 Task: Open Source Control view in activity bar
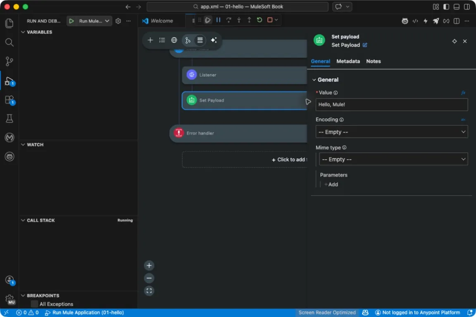click(x=10, y=61)
